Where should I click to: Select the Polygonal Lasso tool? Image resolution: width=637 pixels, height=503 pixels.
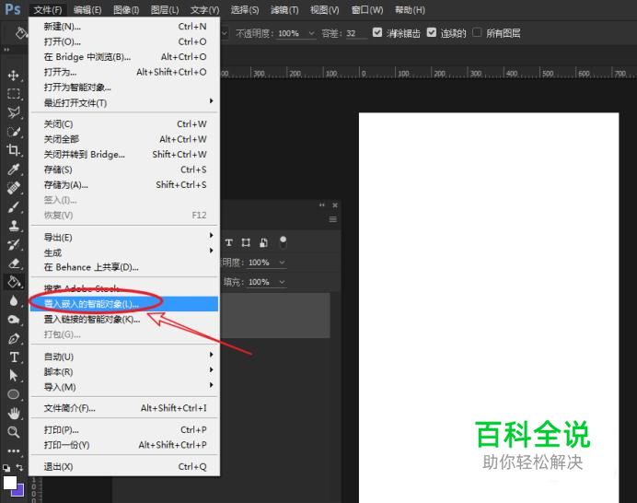tap(14, 112)
